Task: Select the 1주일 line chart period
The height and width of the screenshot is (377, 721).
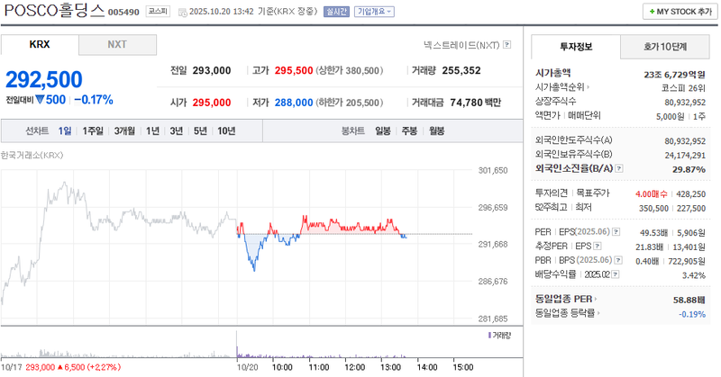Action: click(x=93, y=131)
